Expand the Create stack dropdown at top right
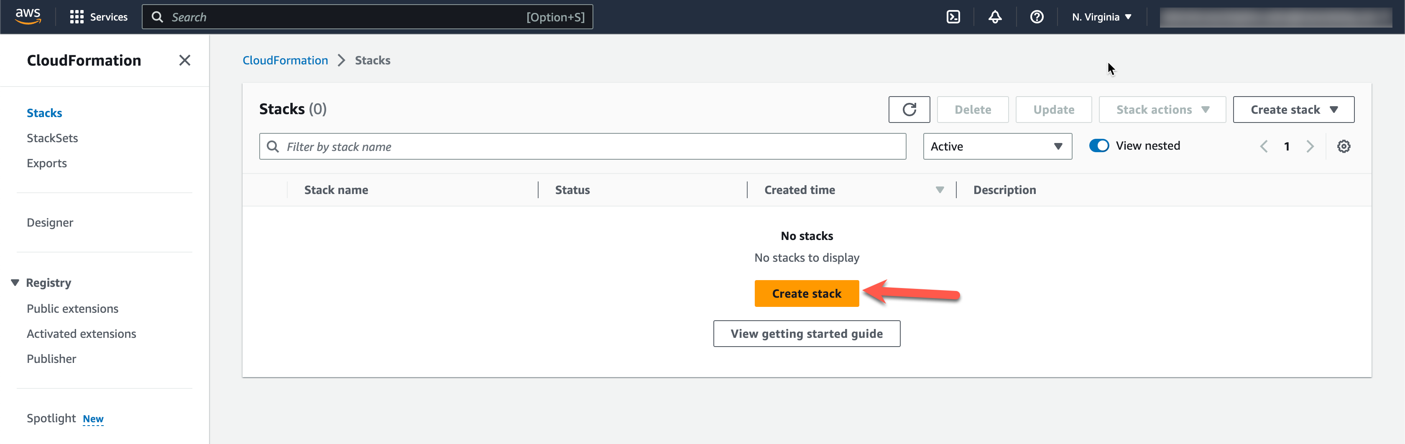Viewport: 1405px width, 444px height. coord(1293,110)
